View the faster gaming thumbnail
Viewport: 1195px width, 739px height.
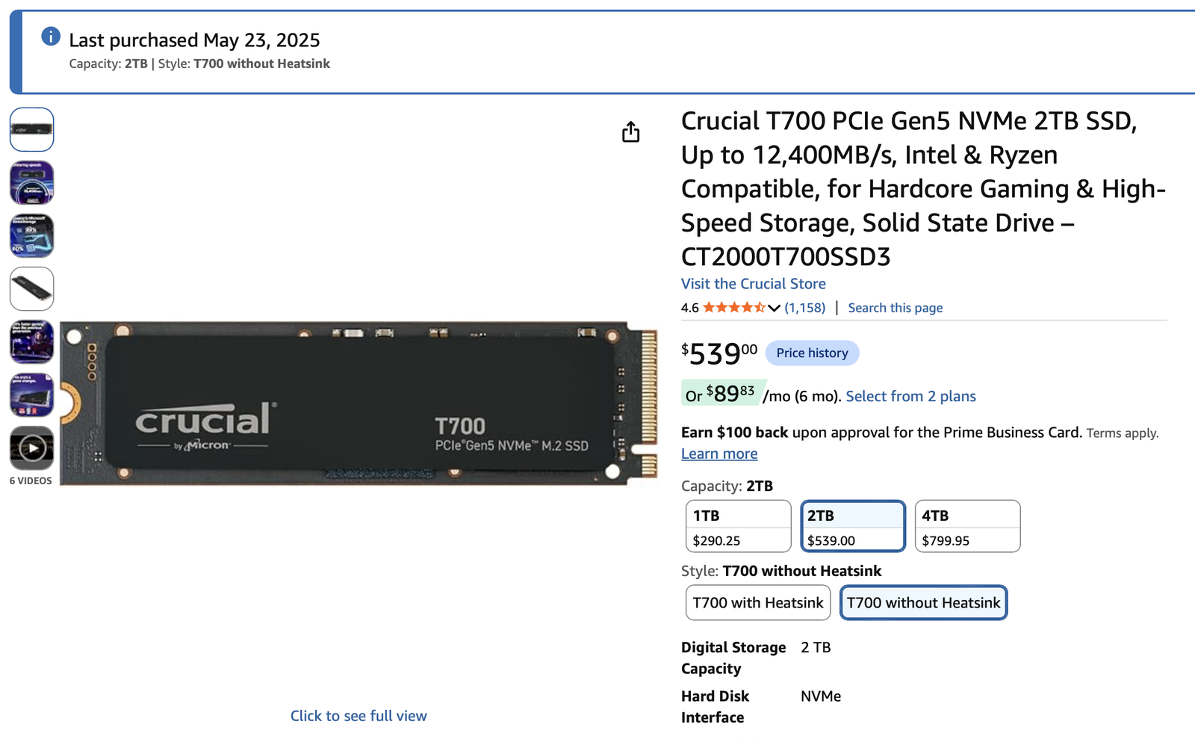coord(31,341)
